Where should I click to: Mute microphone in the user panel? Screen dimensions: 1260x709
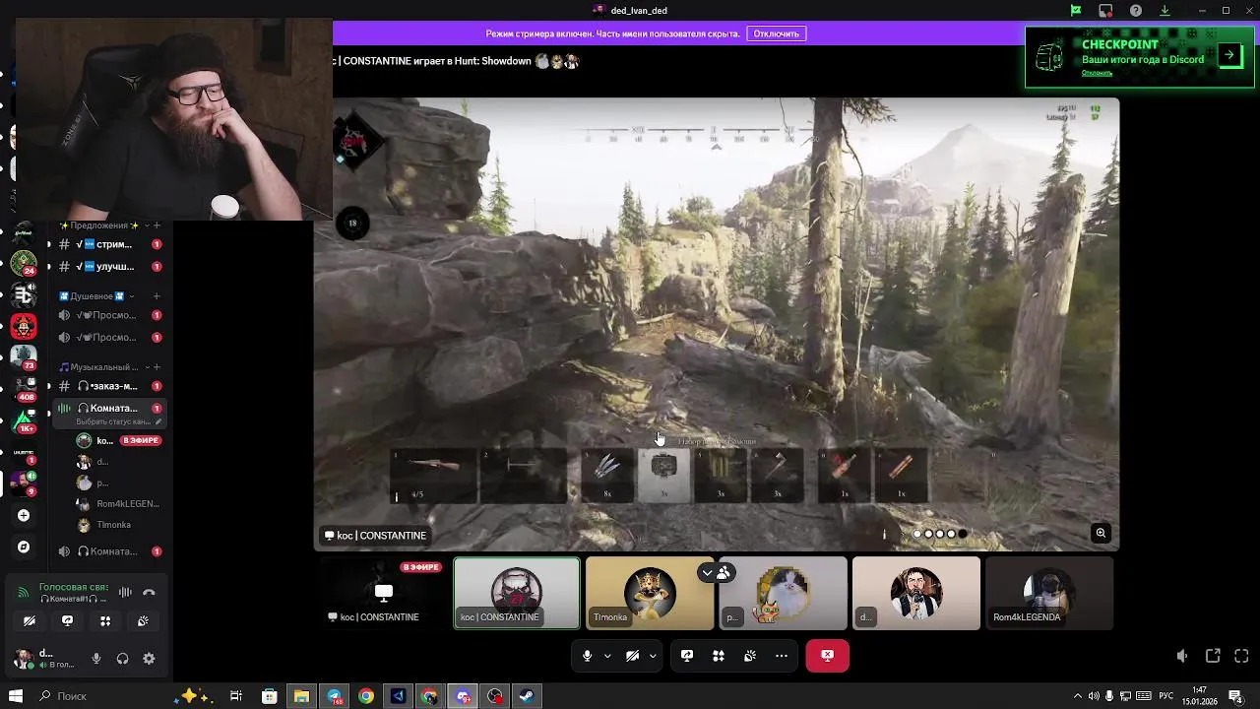click(96, 659)
